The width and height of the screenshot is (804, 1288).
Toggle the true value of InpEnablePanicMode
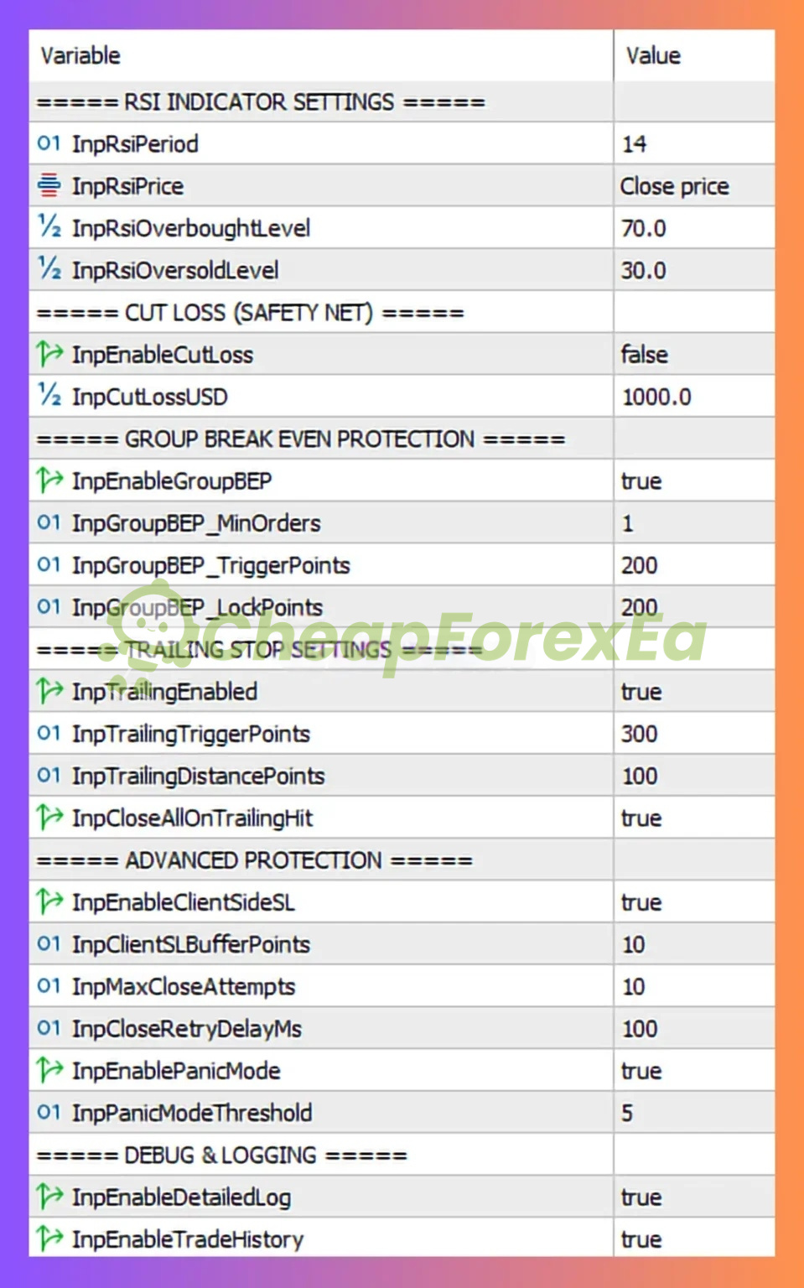[x=641, y=1070]
